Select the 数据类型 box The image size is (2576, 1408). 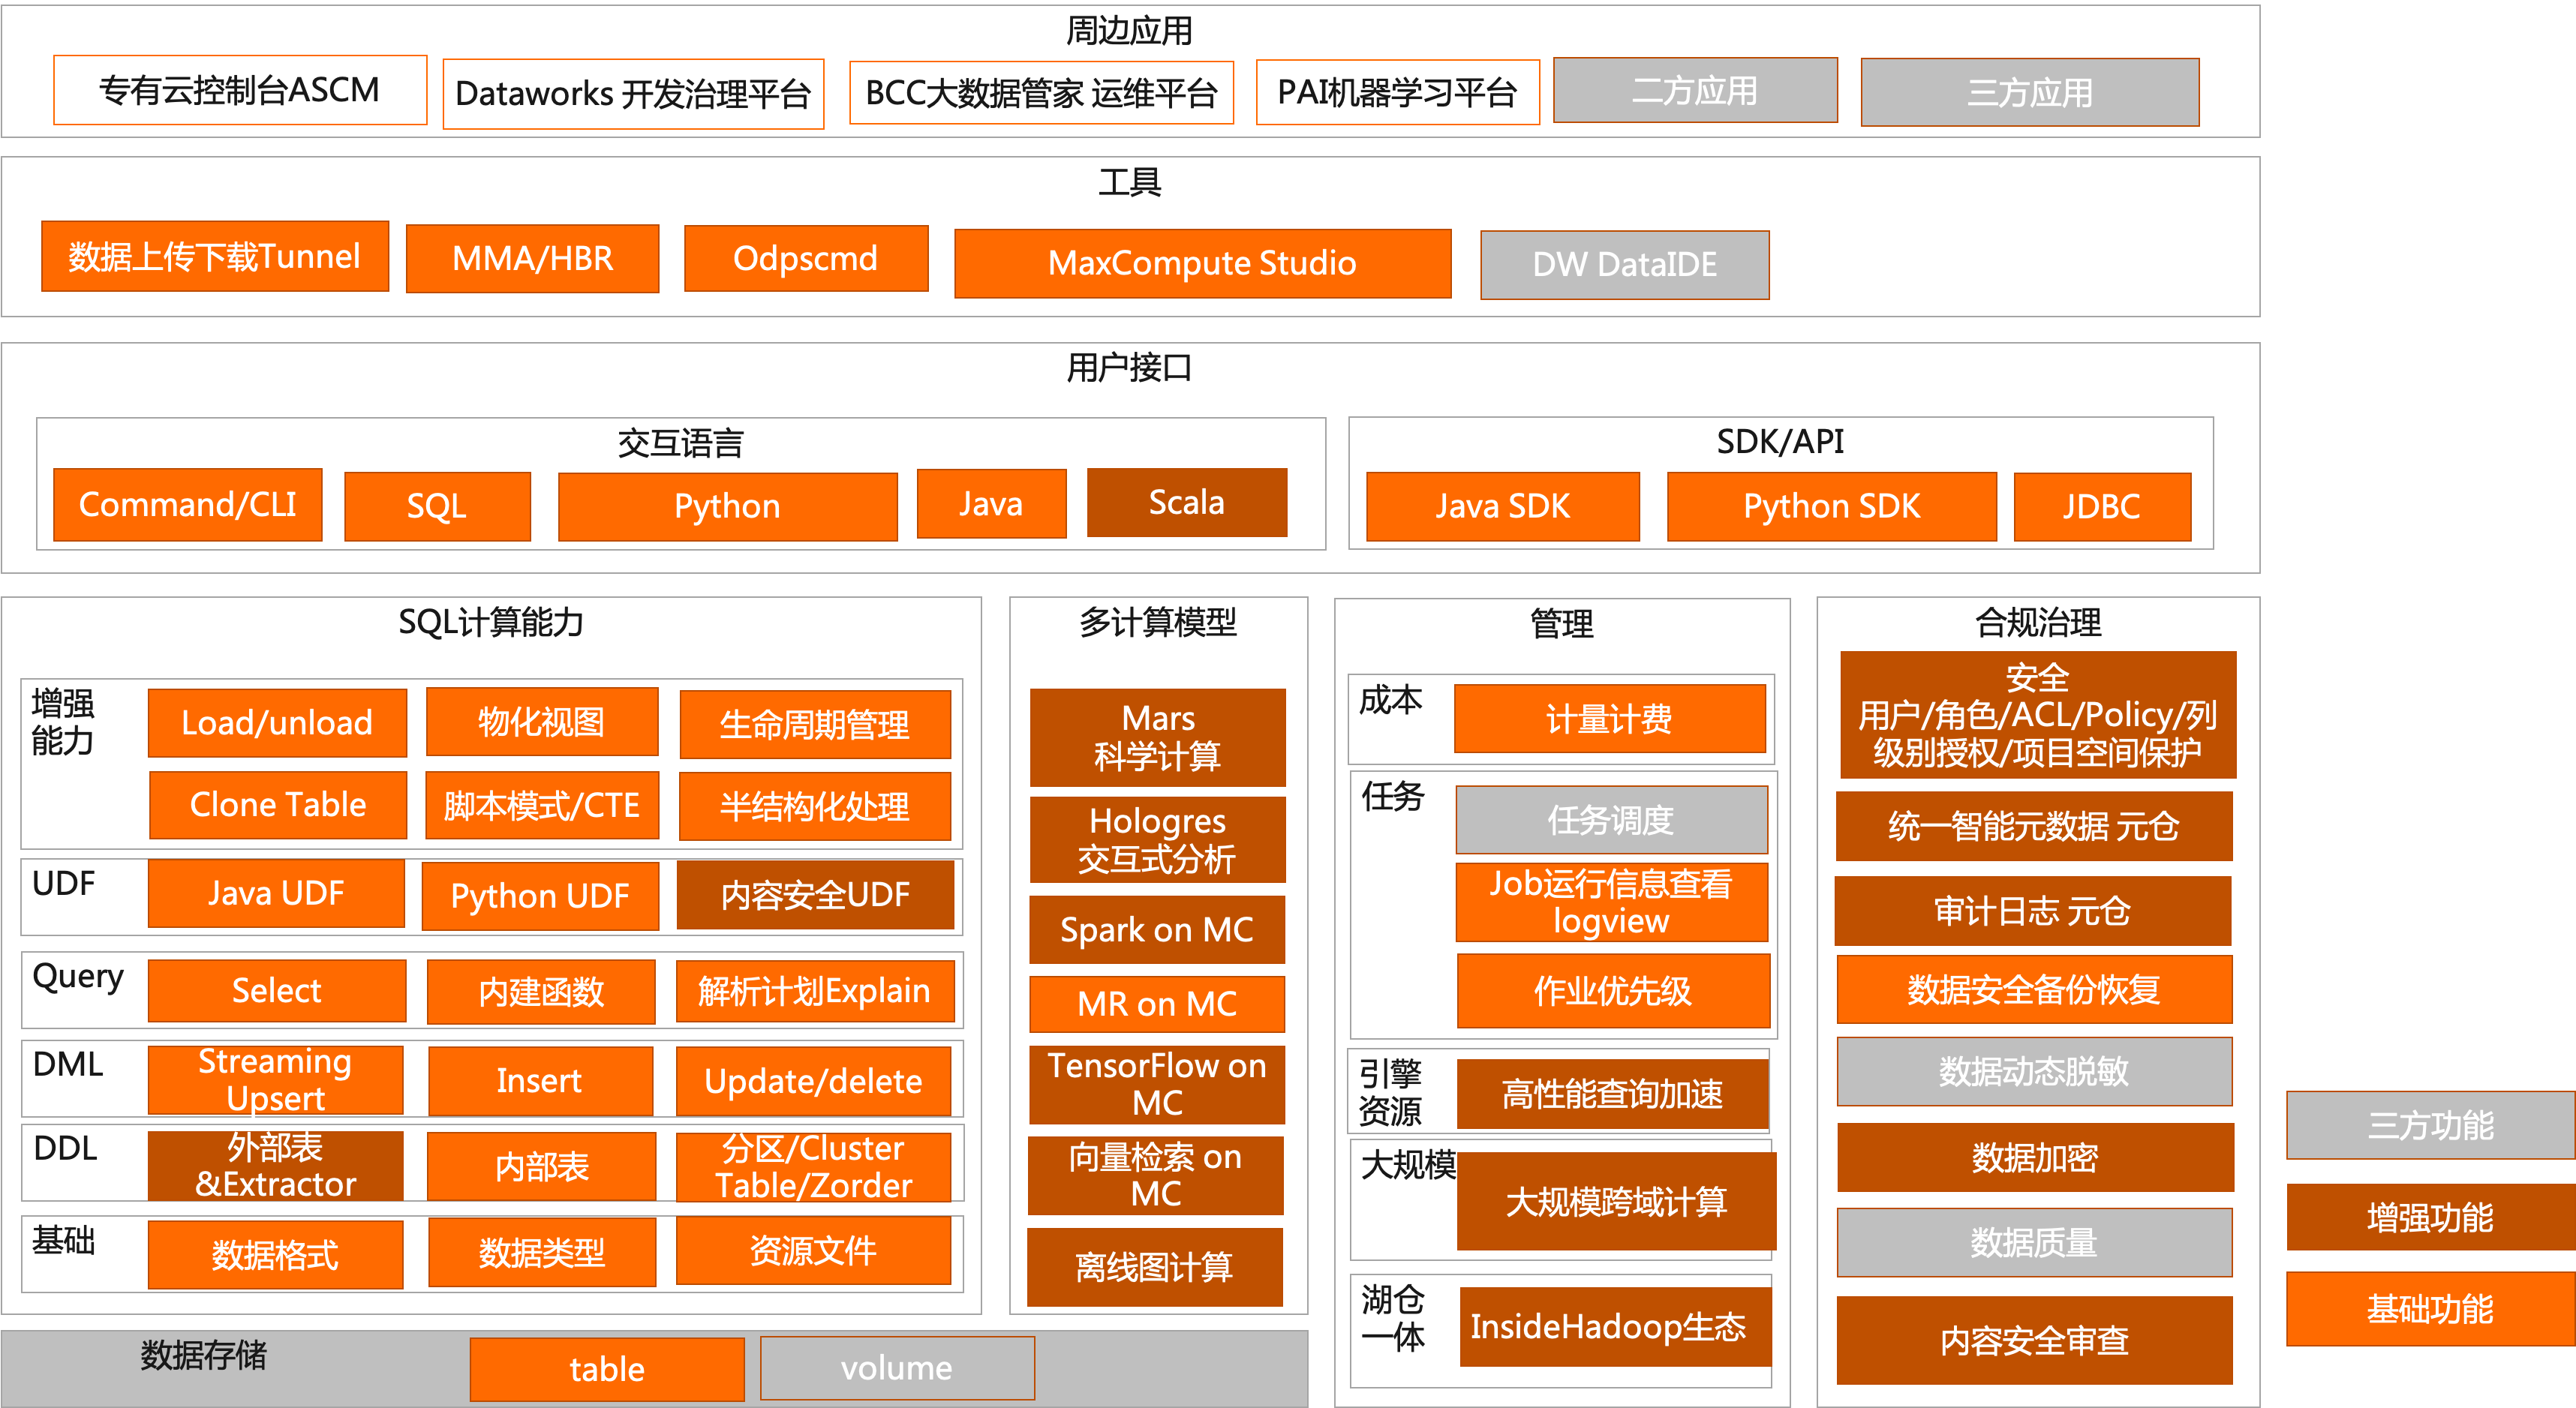542,1253
